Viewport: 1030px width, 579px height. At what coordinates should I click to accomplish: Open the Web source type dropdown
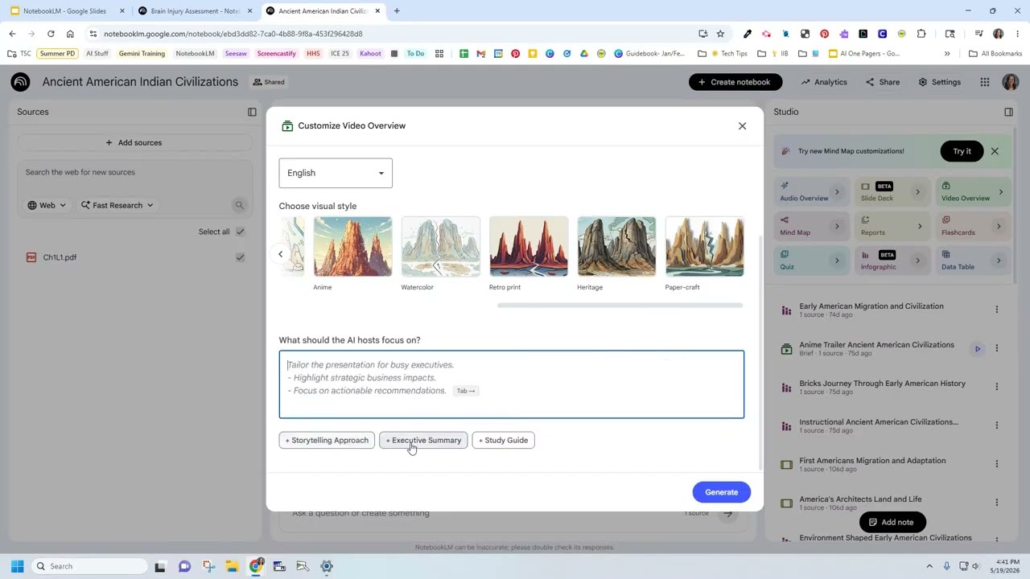(47, 205)
